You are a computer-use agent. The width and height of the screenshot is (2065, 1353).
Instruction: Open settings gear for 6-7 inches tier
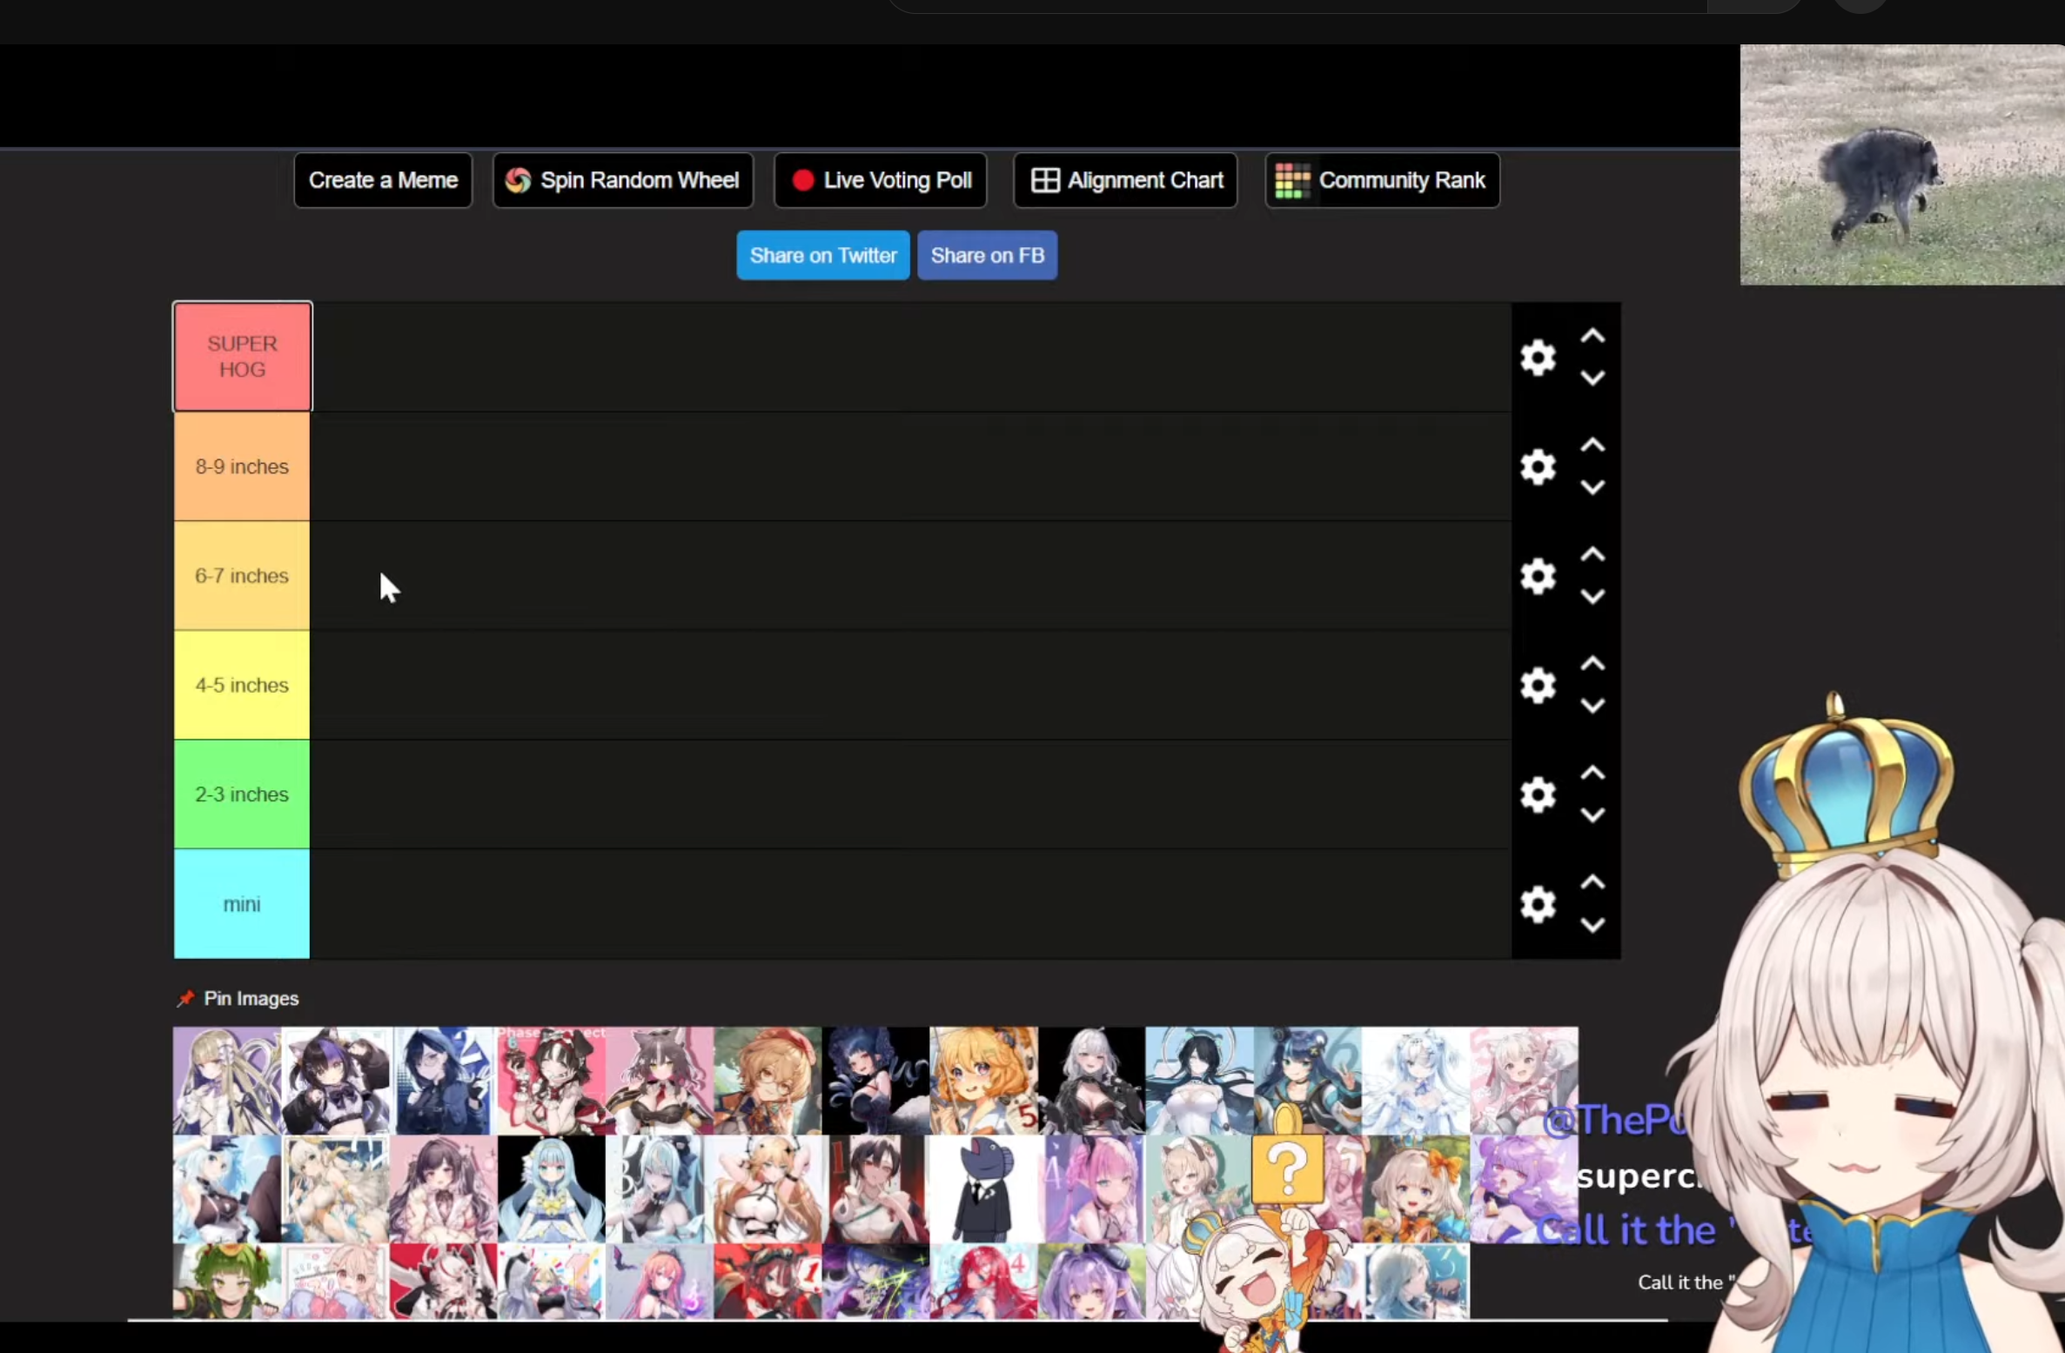pyautogui.click(x=1538, y=576)
